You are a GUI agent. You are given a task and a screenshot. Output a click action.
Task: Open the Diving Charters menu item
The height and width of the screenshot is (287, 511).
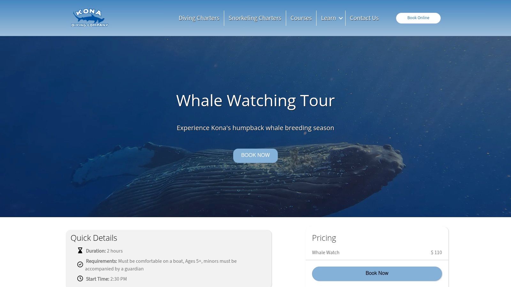tap(199, 18)
